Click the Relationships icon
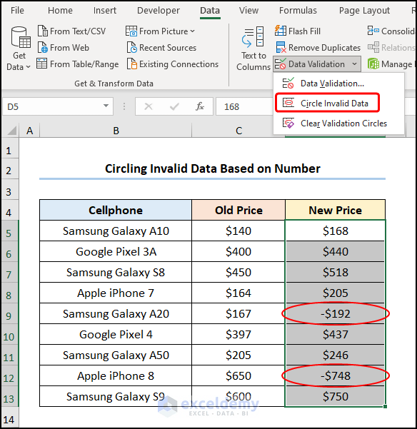 [373, 47]
